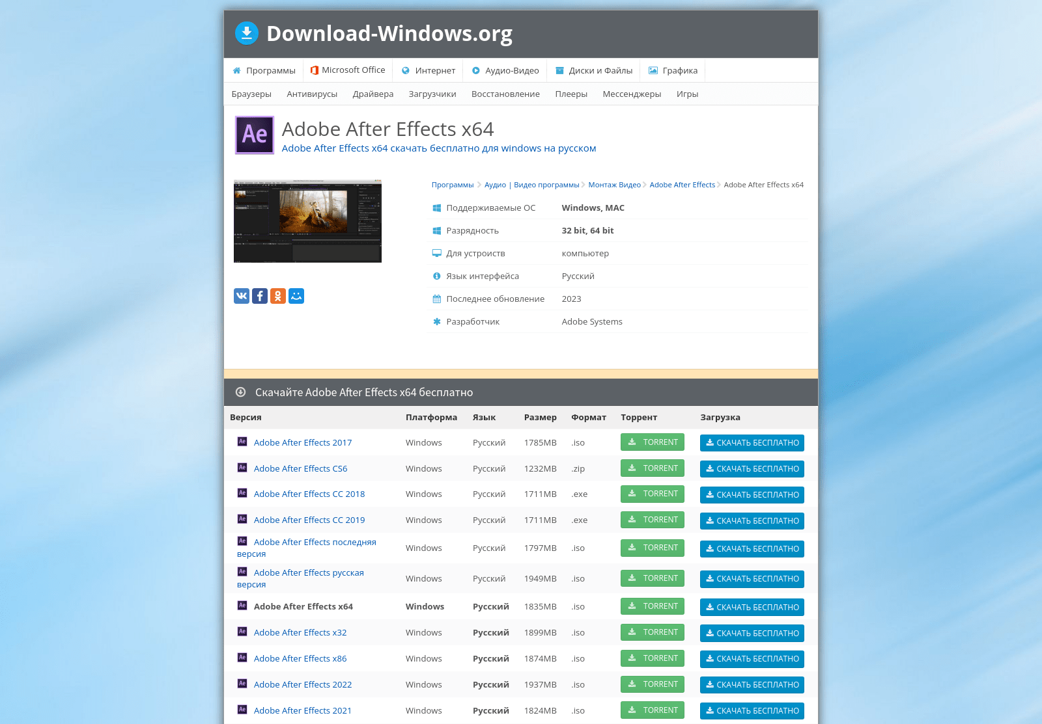
Task: Click Ae icon in After Effects x32 row
Action: pyautogui.click(x=242, y=631)
